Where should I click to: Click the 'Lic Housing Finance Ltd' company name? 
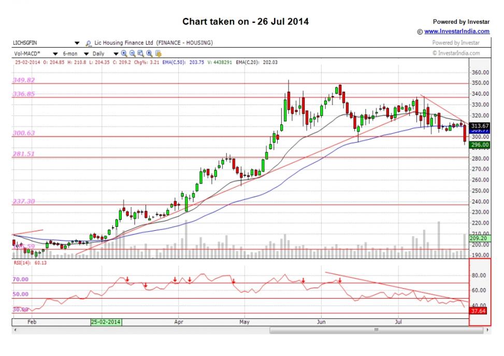coord(124,43)
